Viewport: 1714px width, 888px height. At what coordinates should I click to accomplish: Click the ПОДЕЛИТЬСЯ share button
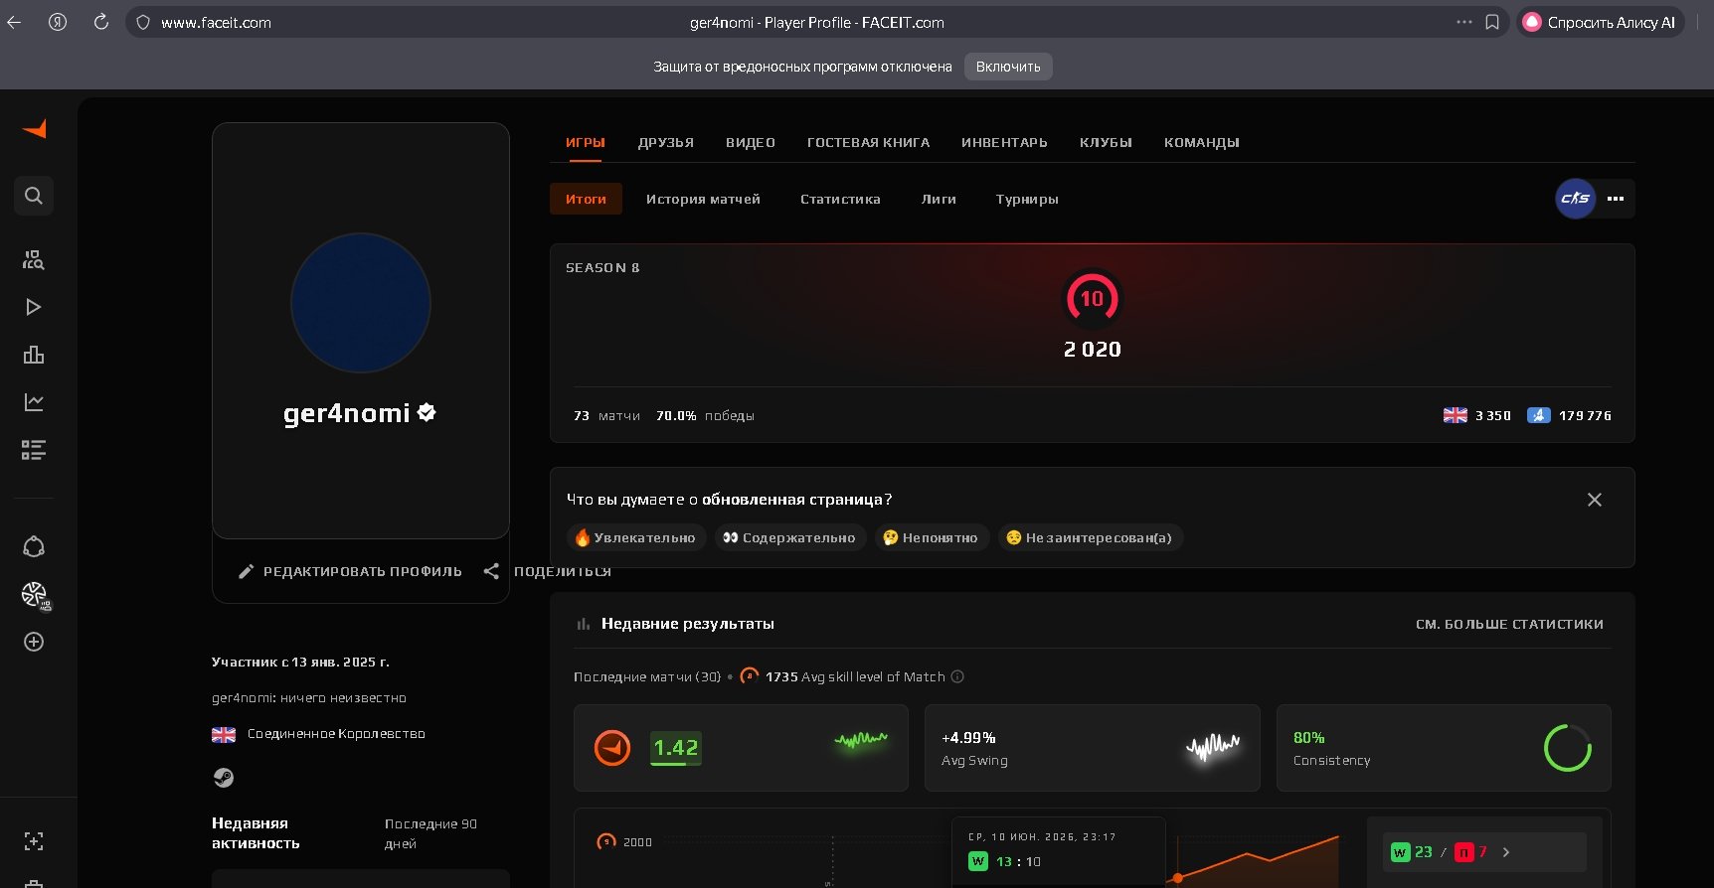tap(547, 571)
